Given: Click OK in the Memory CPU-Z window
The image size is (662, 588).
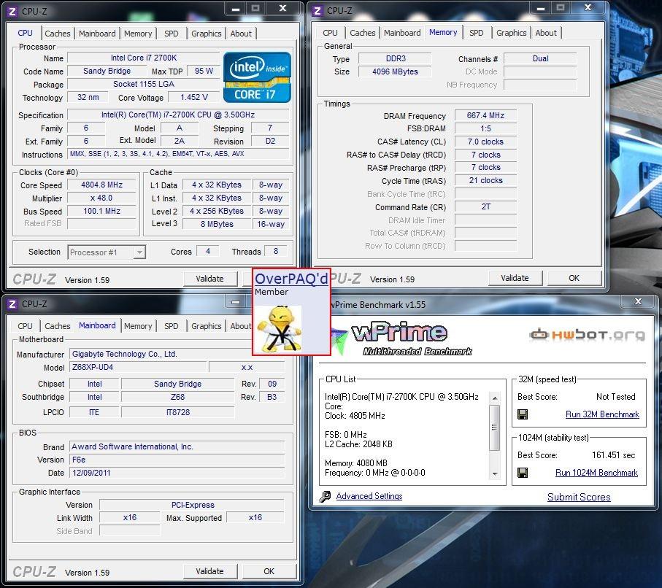Looking at the screenshot, I should [x=574, y=278].
